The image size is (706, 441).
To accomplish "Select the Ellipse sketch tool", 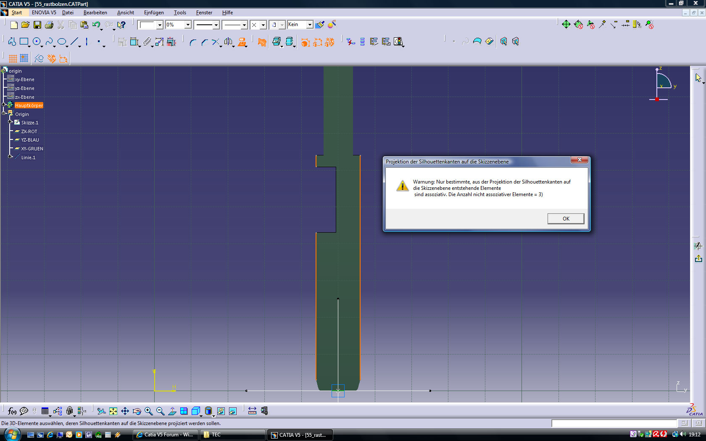I will click(x=62, y=42).
